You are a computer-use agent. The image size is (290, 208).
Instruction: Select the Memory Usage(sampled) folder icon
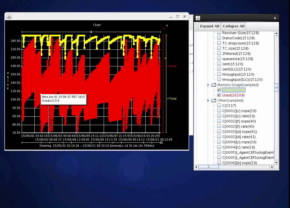tap(214, 85)
